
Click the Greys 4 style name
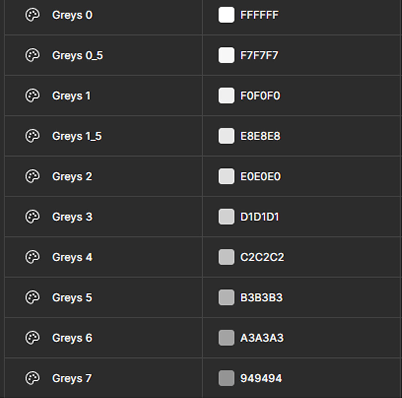tap(73, 257)
